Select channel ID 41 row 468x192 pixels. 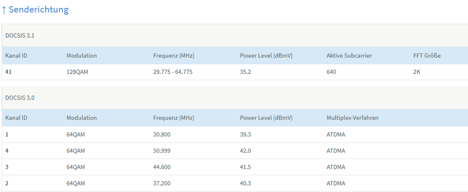8,72
